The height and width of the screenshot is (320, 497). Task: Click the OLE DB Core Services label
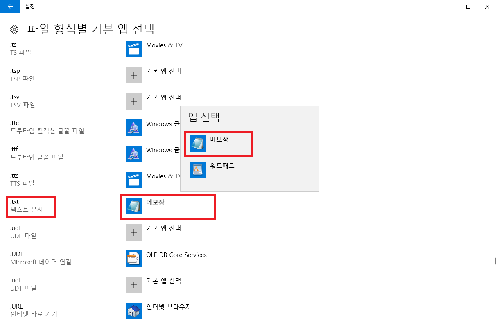pyautogui.click(x=176, y=255)
